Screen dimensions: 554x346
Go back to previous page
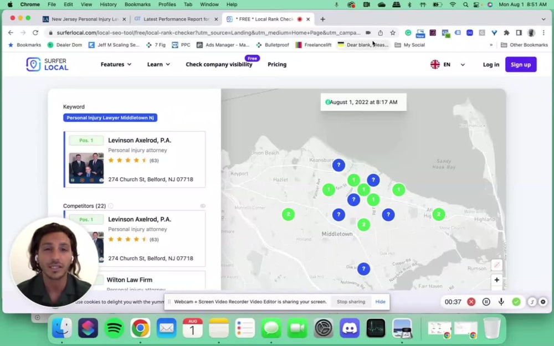pos(11,33)
